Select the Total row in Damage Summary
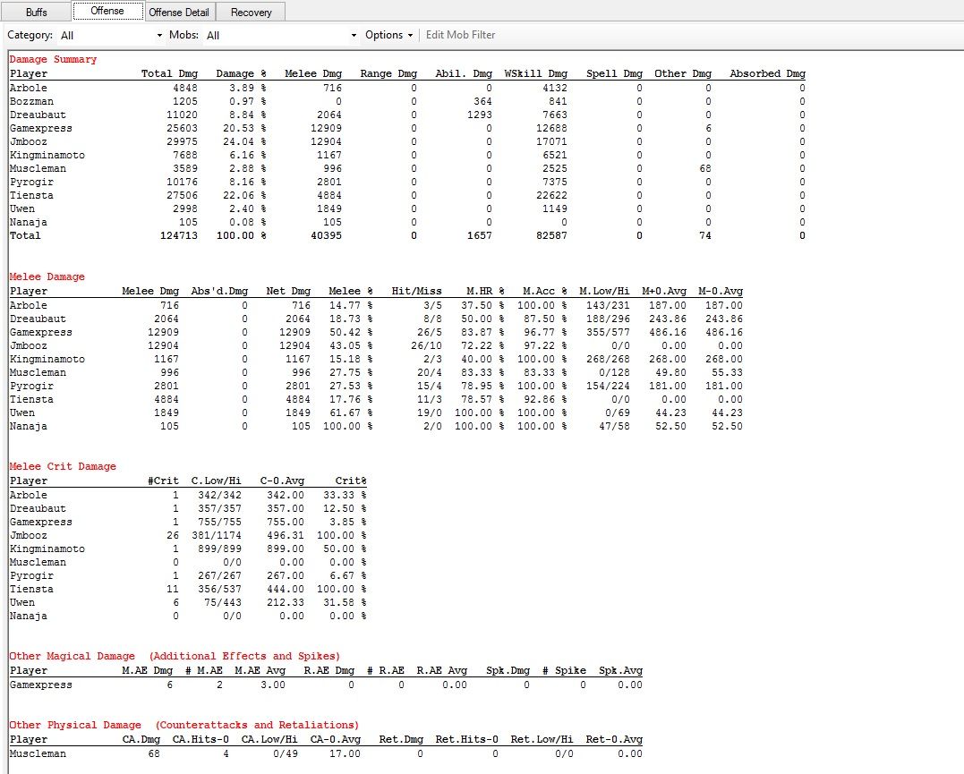 pyautogui.click(x=25, y=235)
